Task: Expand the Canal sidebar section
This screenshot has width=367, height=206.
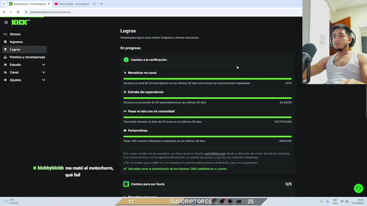Action: pos(44,72)
